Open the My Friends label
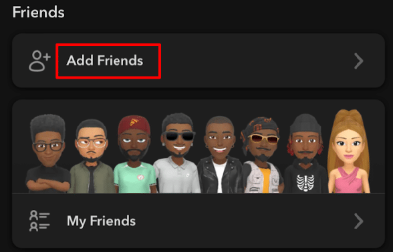Screen dimensions: 393x252 pyautogui.click(x=102, y=221)
